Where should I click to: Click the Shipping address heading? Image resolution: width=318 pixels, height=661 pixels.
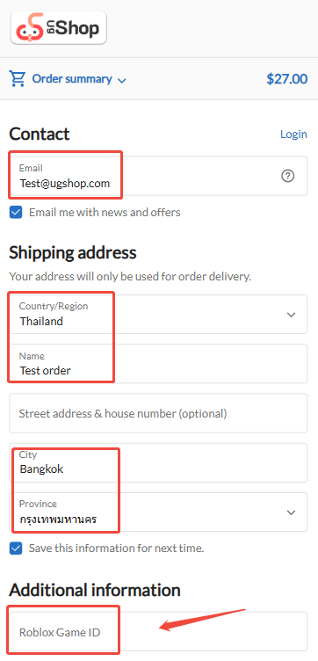point(73,253)
